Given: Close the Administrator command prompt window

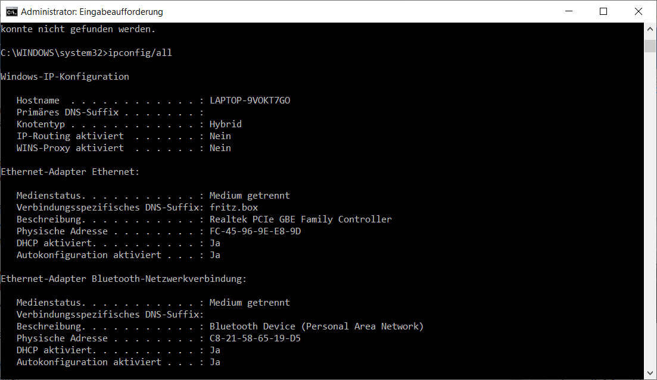Looking at the screenshot, I should 637,11.
